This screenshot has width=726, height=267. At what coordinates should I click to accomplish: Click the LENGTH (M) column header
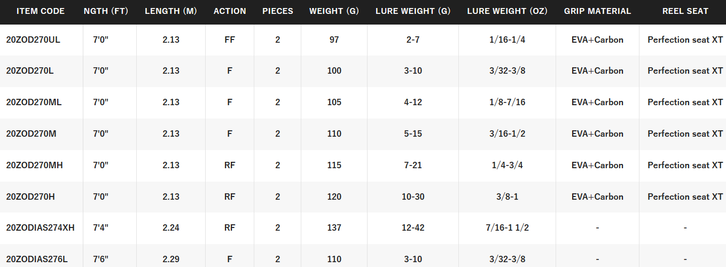(x=170, y=11)
